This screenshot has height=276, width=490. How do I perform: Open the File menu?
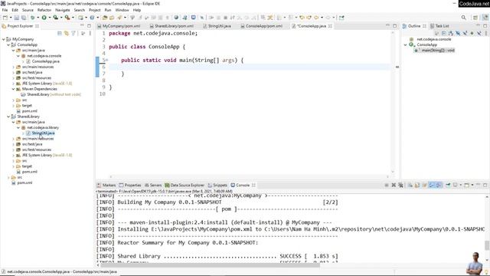coord(5,10)
